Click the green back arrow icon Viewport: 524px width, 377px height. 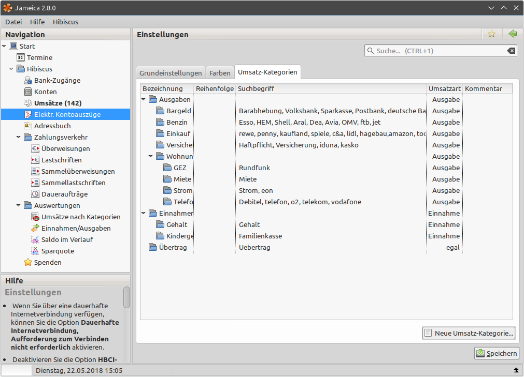click(x=513, y=34)
